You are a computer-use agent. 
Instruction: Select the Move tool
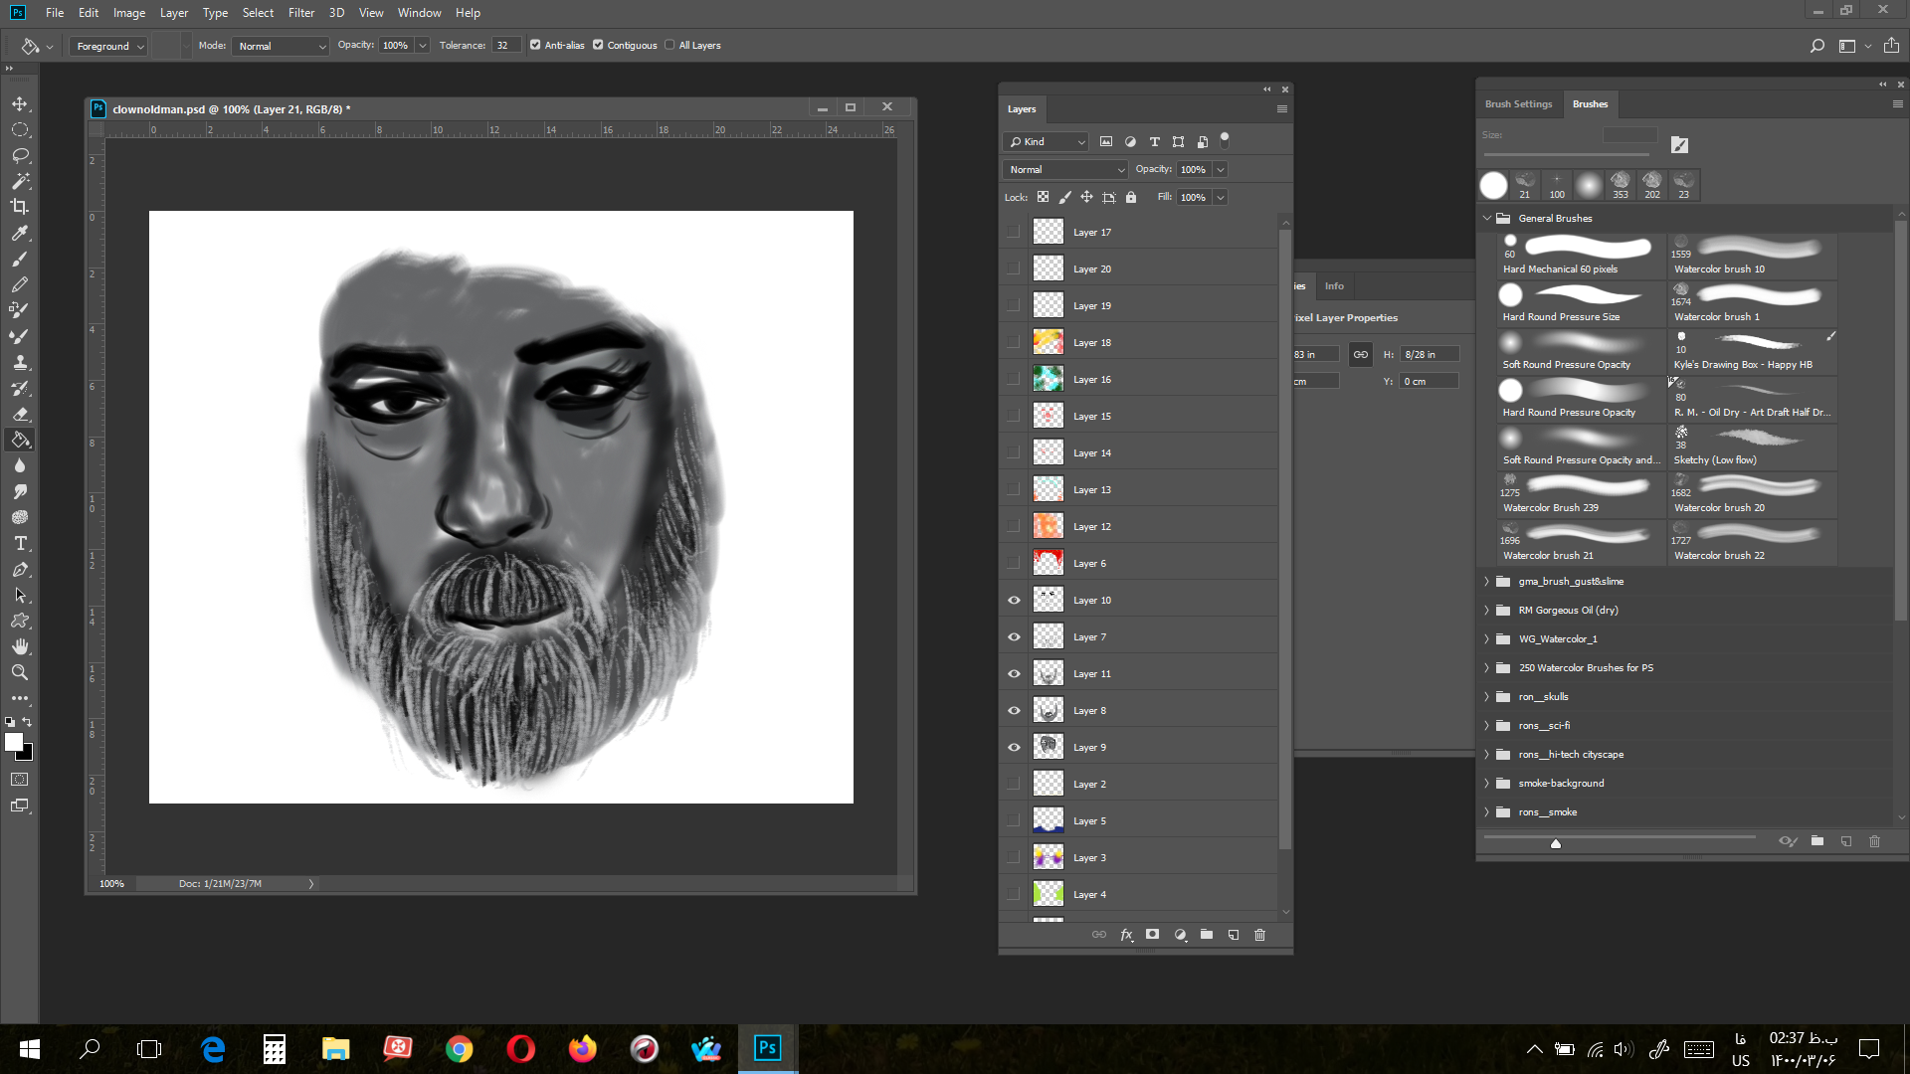tap(20, 104)
